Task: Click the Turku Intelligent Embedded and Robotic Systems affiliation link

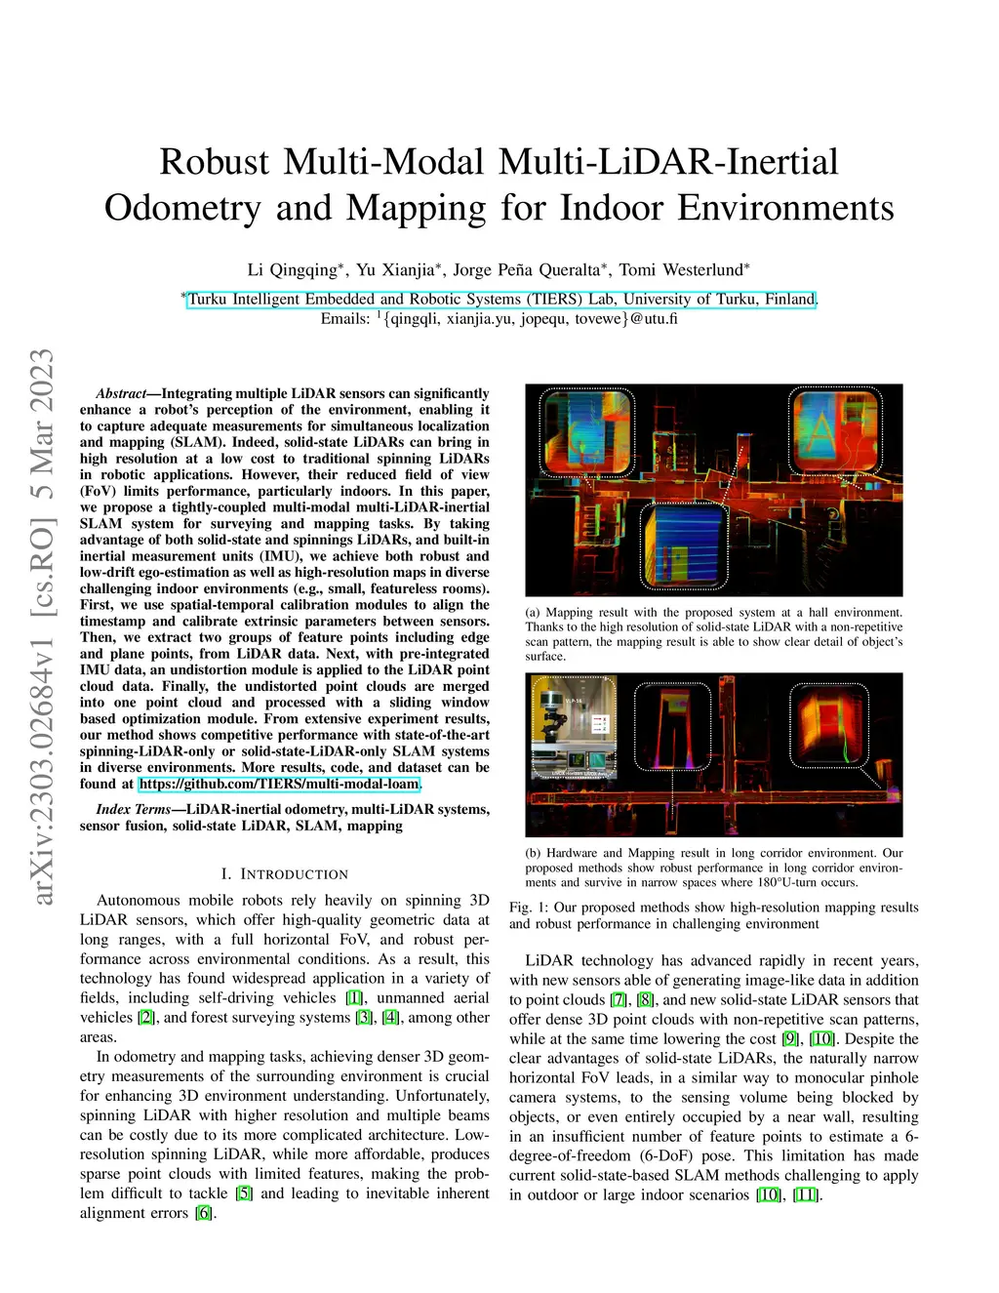Action: pos(501,299)
